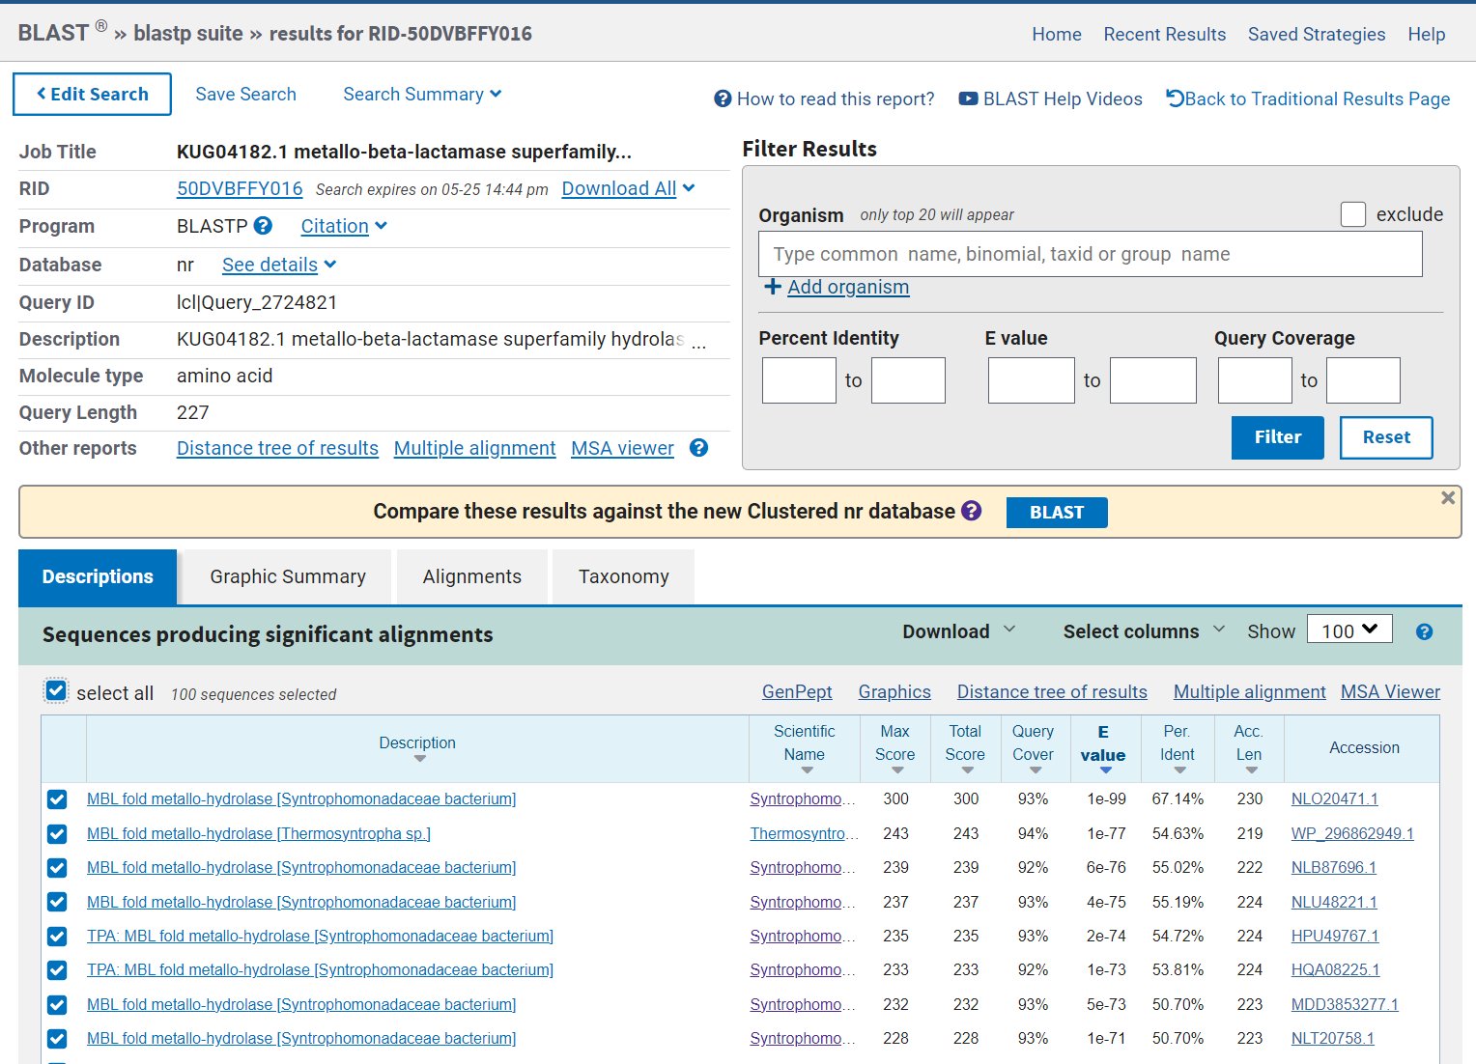The width and height of the screenshot is (1476, 1064).
Task: Uncheck the Thermosyntropha sp. row checkbox
Action: point(57,834)
